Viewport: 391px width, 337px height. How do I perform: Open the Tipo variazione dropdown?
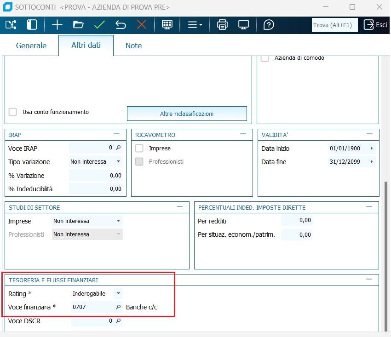118,162
